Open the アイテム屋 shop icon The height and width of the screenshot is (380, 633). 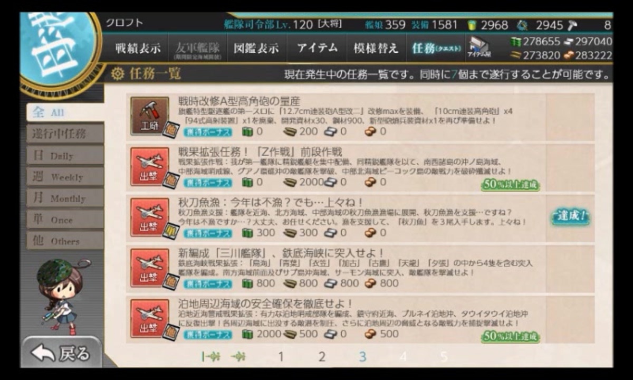[x=479, y=47]
